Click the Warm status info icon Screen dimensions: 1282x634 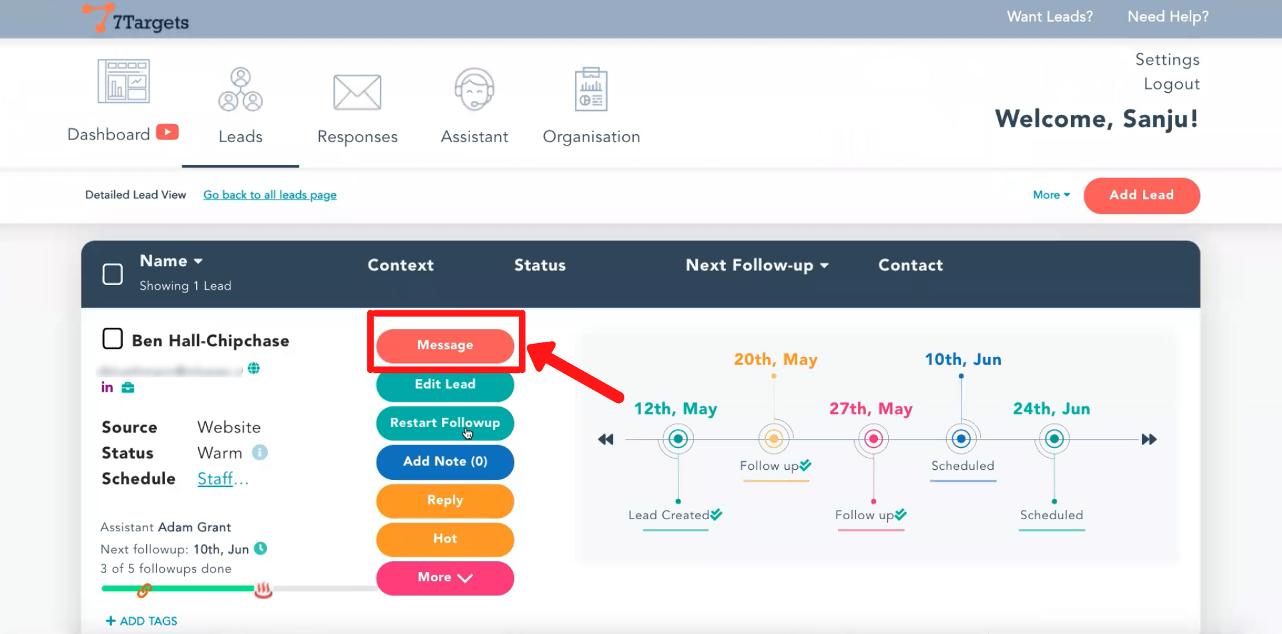pos(260,452)
